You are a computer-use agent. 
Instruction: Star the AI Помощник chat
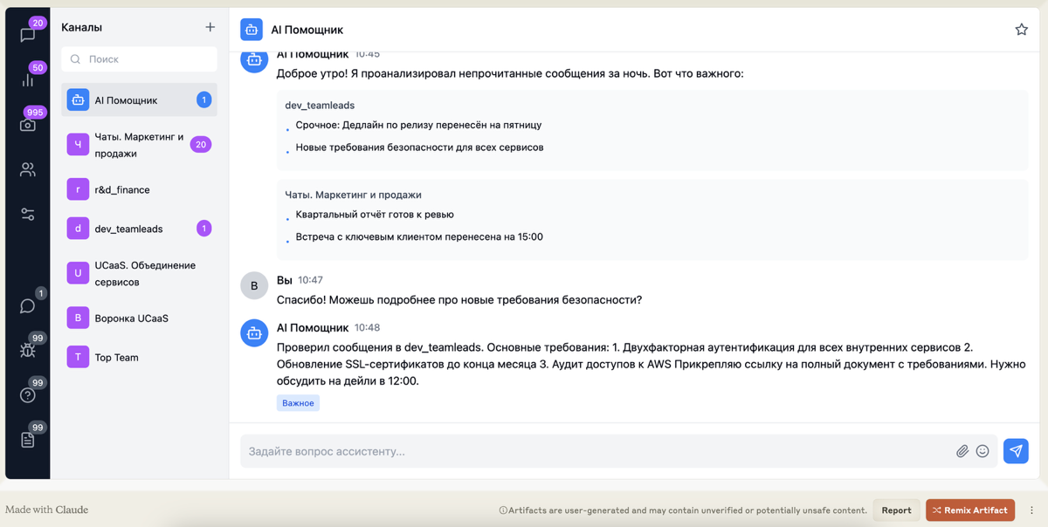[x=1021, y=30]
